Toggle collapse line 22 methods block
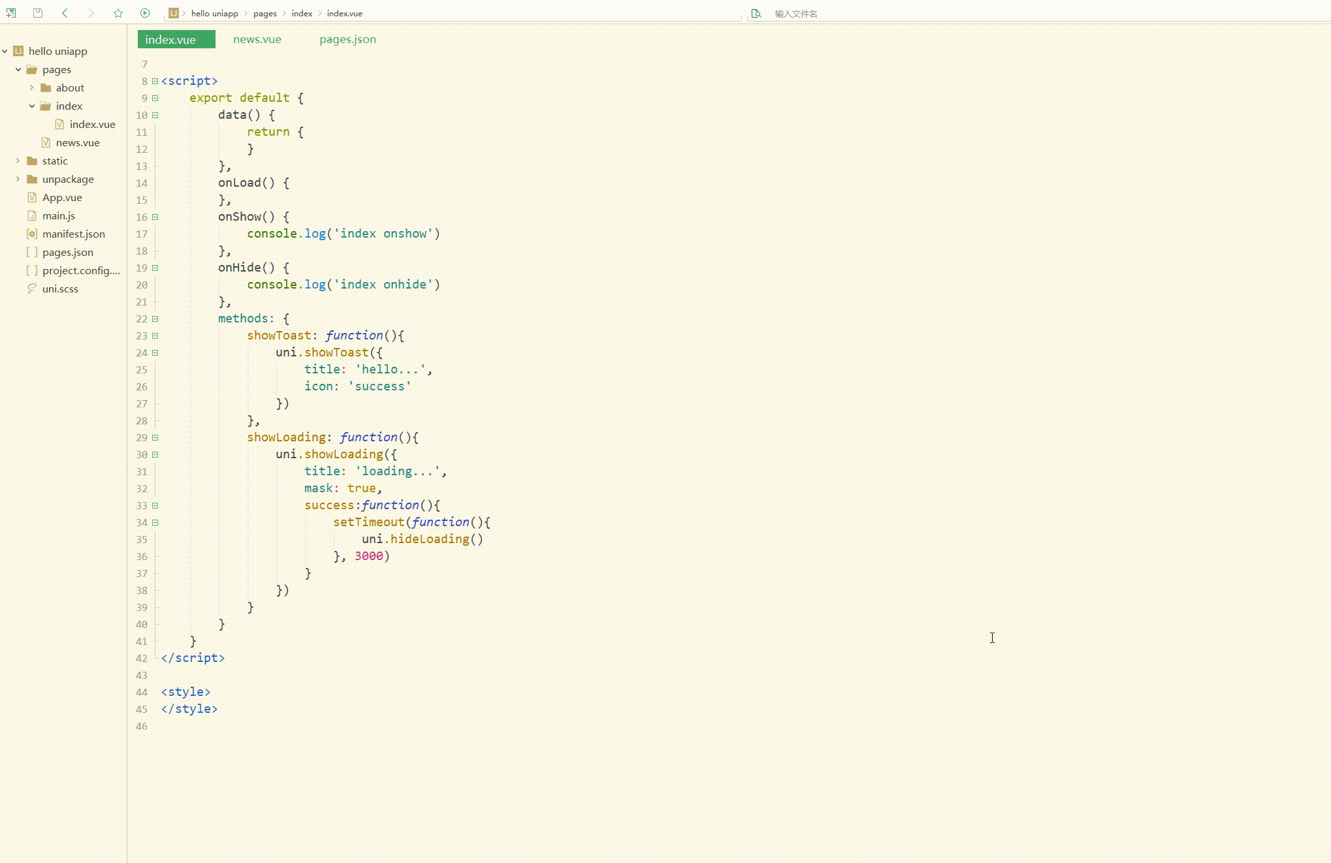This screenshot has height=863, width=1331. [154, 318]
